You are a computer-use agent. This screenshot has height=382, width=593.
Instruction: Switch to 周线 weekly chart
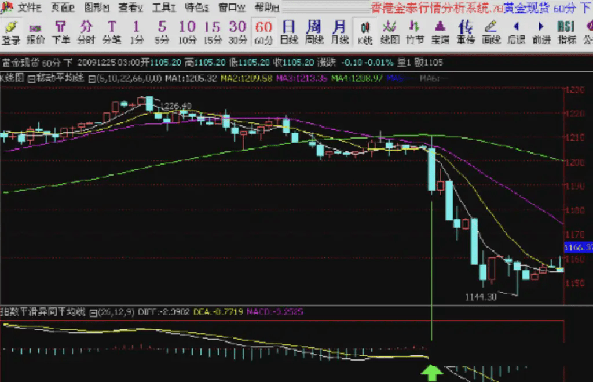point(314,32)
